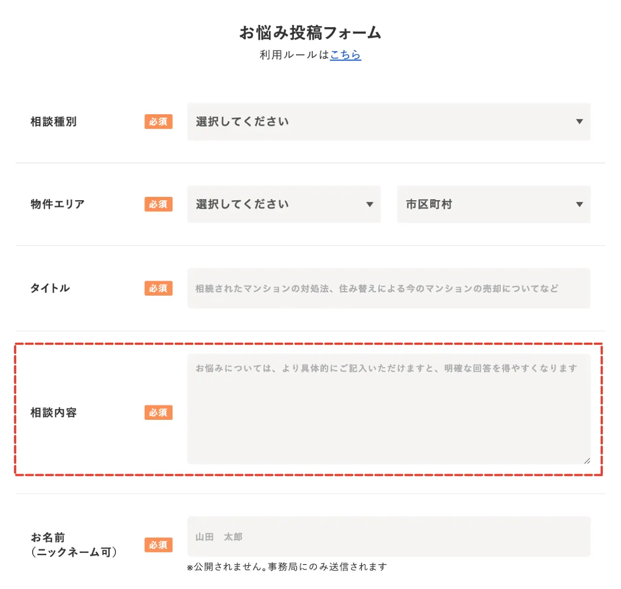Click the タイトル text input field
The height and width of the screenshot is (589, 621).
coord(388,288)
